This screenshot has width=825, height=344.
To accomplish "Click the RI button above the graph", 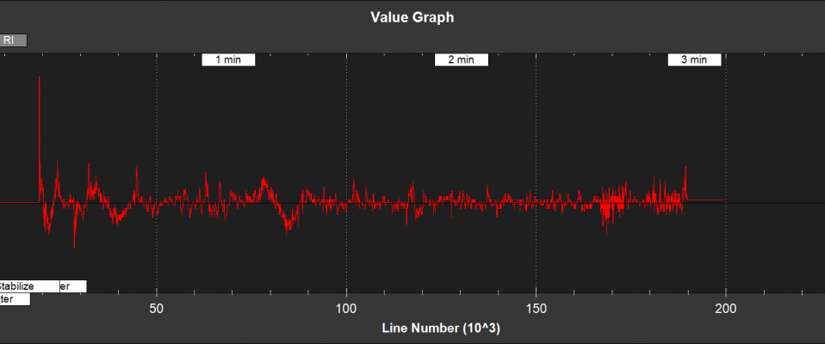I will click(13, 40).
